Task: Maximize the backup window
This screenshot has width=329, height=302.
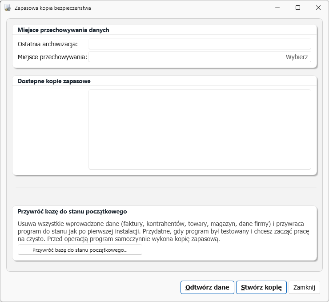Action: click(298, 8)
